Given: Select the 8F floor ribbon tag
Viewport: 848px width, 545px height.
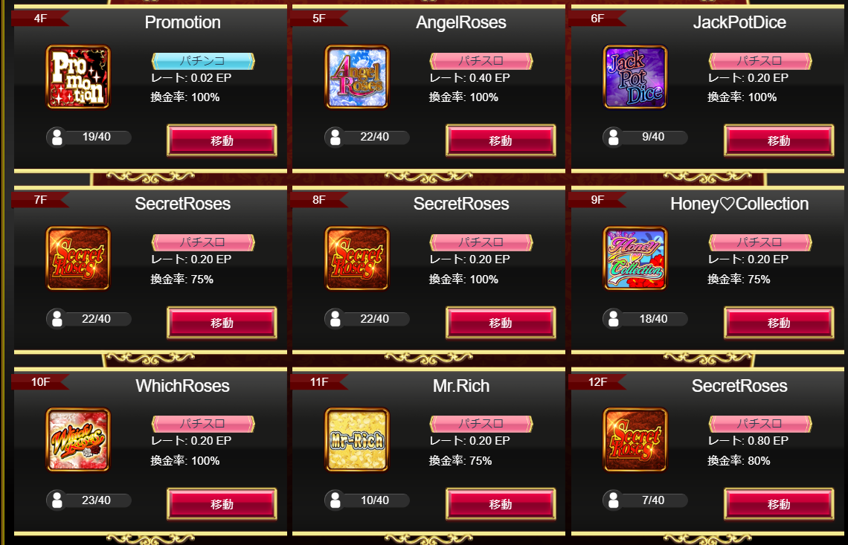Looking at the screenshot, I should click(318, 200).
